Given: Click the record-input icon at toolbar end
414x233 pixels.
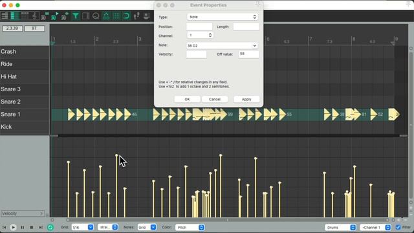Looking at the screenshot, I should 146,16.
